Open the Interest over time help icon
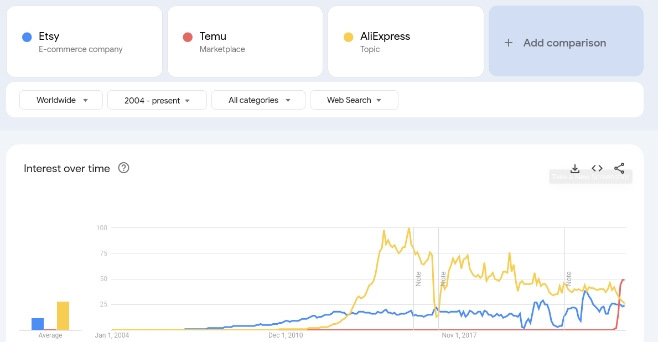 click(x=124, y=168)
